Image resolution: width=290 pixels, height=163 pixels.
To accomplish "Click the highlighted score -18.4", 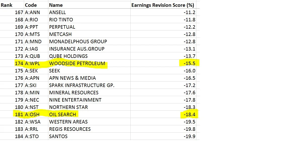I will pyautogui.click(x=189, y=115).
